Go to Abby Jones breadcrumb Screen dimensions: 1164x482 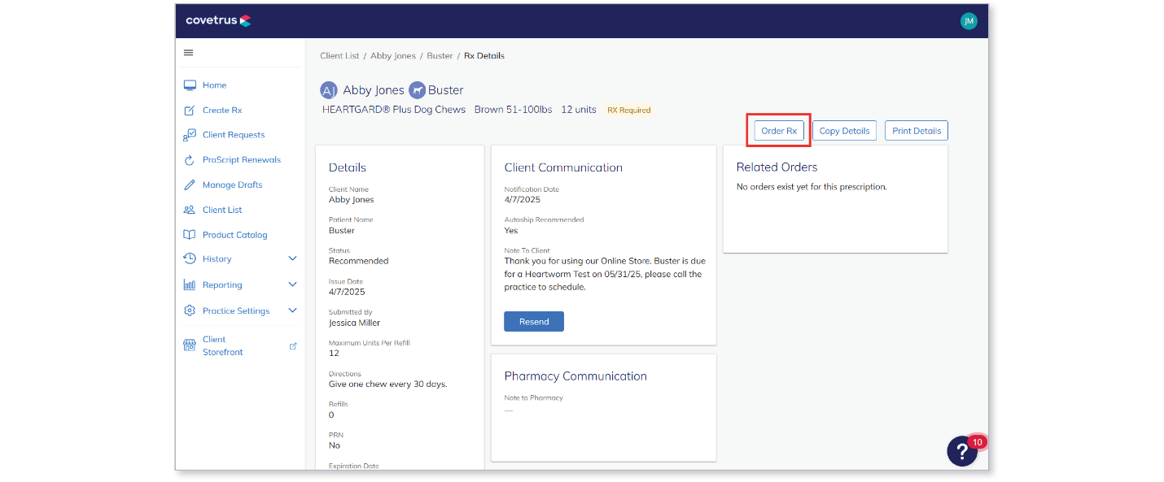[x=393, y=56]
